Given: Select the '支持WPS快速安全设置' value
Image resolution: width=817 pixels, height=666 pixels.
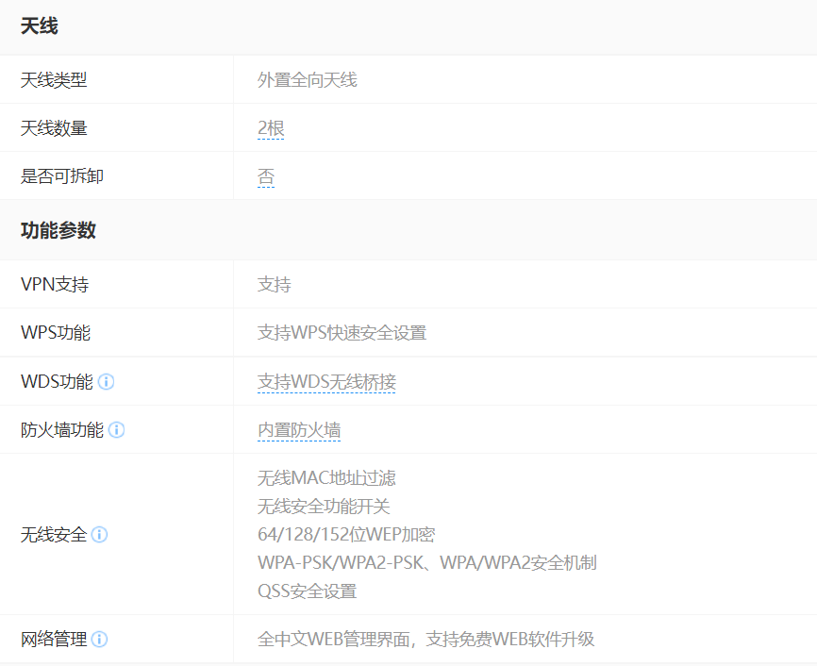Looking at the screenshot, I should coord(342,333).
